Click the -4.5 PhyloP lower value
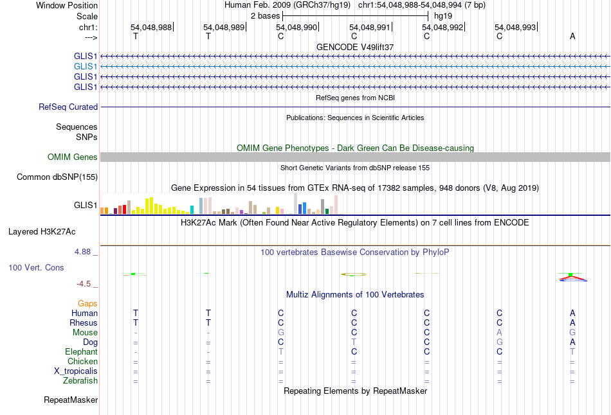The width and height of the screenshot is (611, 415). click(84, 284)
